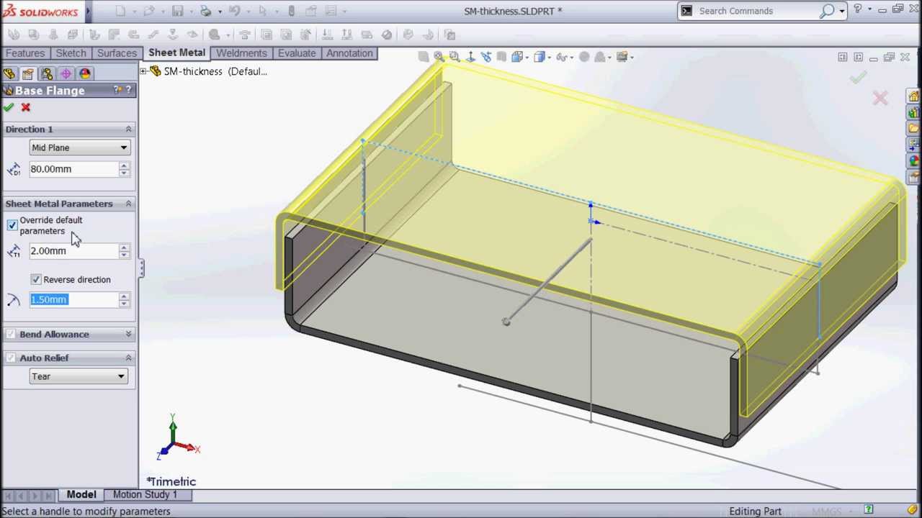Switch to the Sketch tab
922x518 pixels.
[71, 53]
